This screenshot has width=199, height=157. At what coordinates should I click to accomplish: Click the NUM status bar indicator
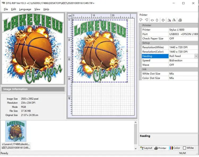pos(182,153)
